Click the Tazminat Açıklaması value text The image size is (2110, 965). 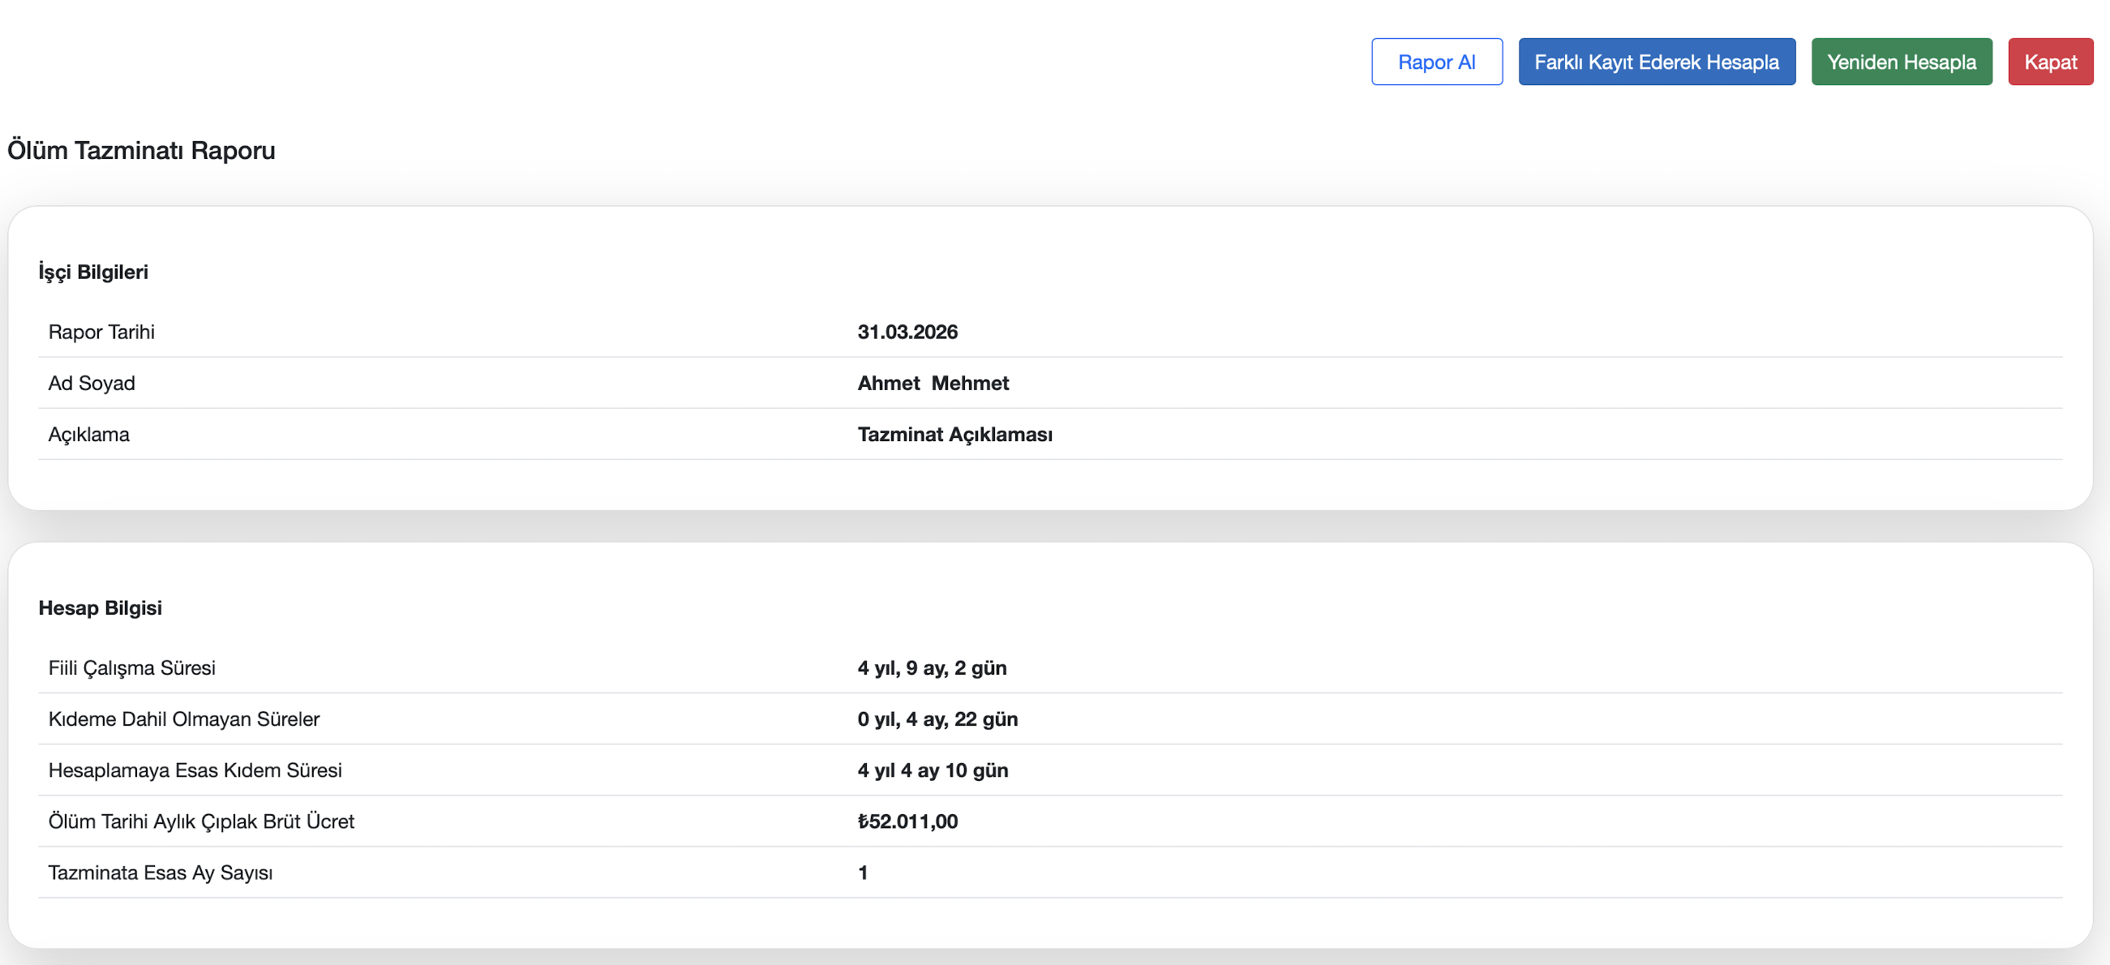[954, 434]
